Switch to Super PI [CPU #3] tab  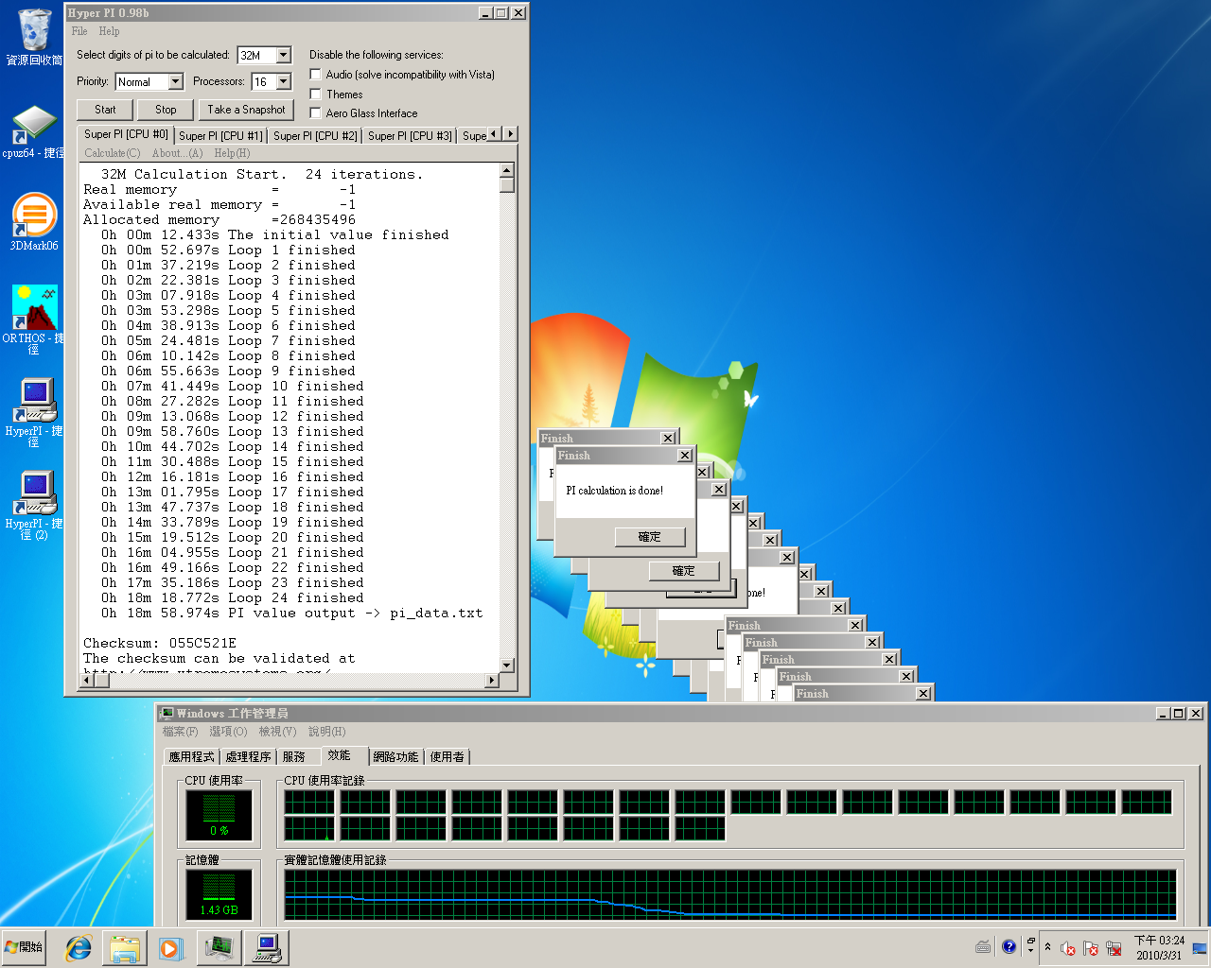[410, 136]
